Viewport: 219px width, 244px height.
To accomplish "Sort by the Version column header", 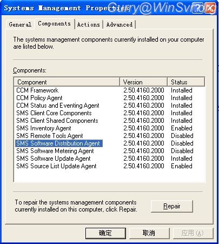I will pyautogui.click(x=143, y=82).
